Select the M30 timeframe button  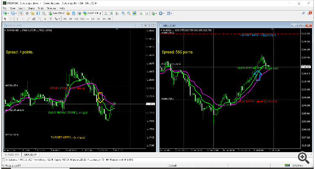pyautogui.click(x=82, y=19)
